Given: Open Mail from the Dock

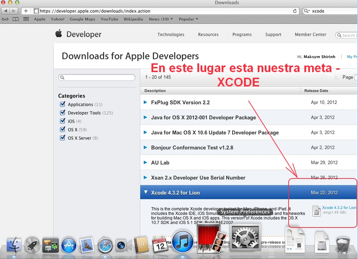Looking at the screenshot, I should [87, 245].
